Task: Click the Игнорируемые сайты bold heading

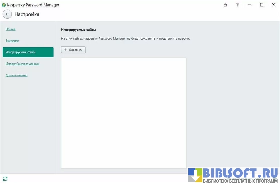Action: (78, 30)
